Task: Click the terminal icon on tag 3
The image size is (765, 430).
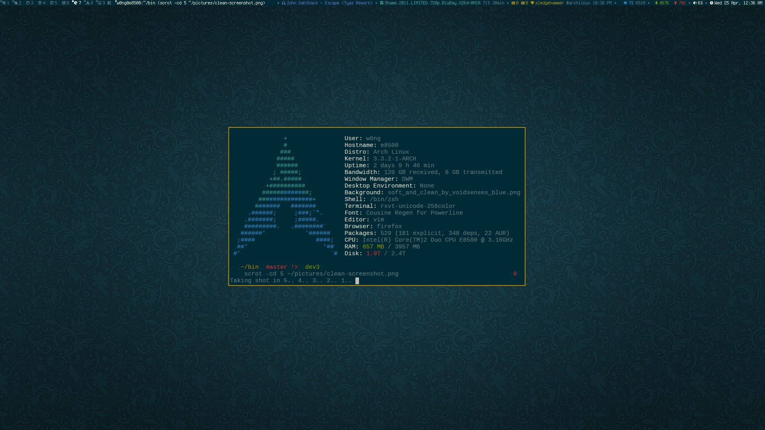Action: (x=28, y=4)
